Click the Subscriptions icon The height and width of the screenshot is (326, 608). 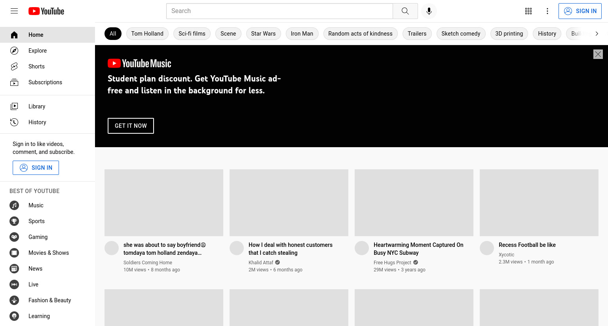14,82
